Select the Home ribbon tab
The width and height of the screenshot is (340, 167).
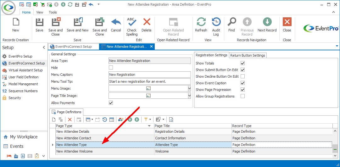click(x=26, y=12)
